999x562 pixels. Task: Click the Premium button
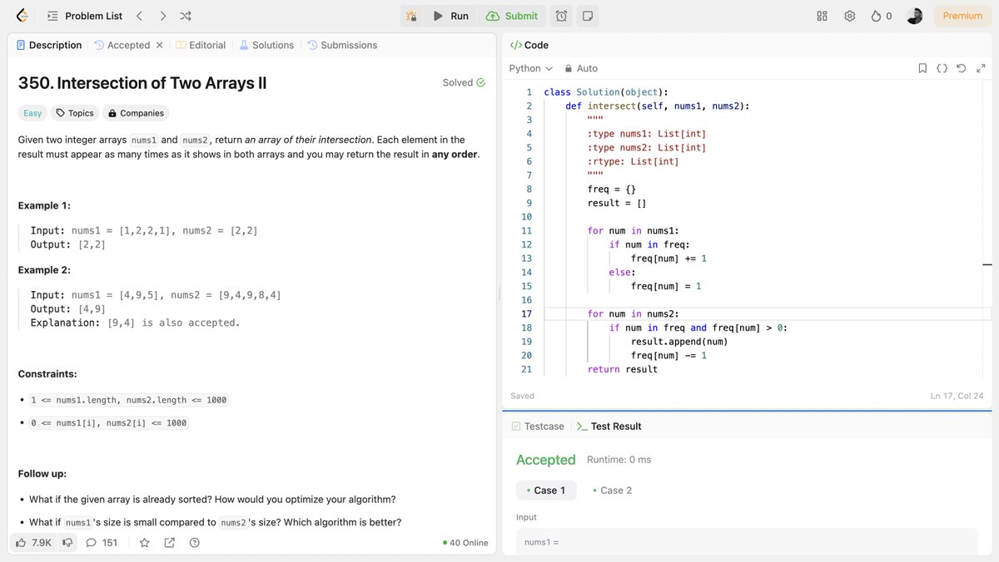tap(962, 16)
